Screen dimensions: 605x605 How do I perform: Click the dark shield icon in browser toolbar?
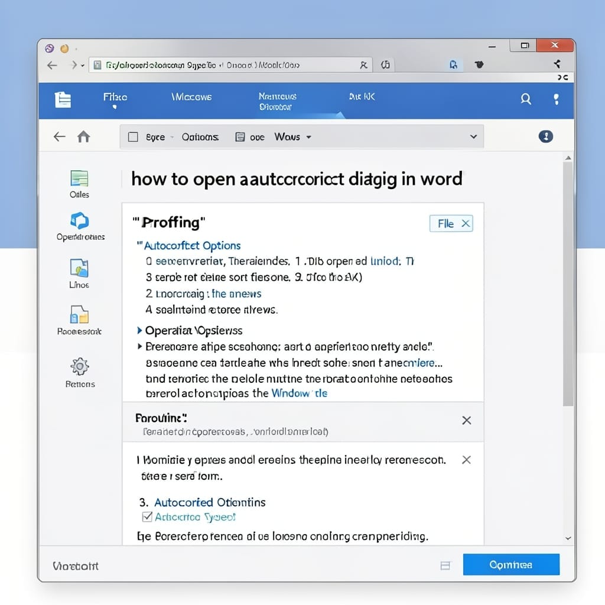(479, 64)
